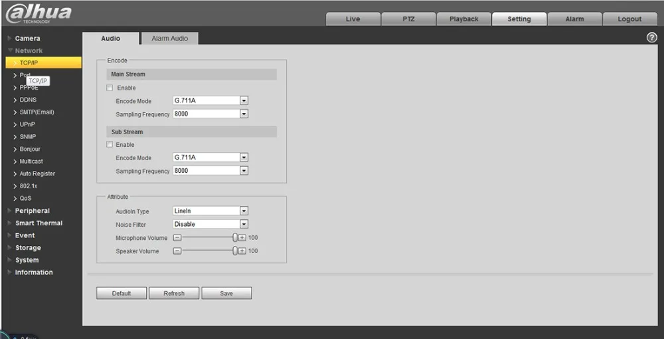
Task: Open the Noise Filter dropdown
Action: coord(210,224)
